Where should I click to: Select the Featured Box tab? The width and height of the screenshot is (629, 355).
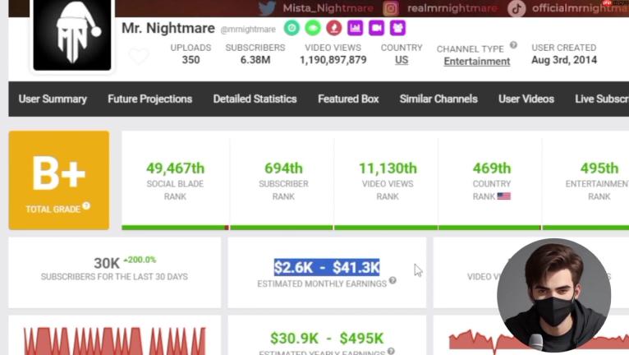[x=348, y=99]
